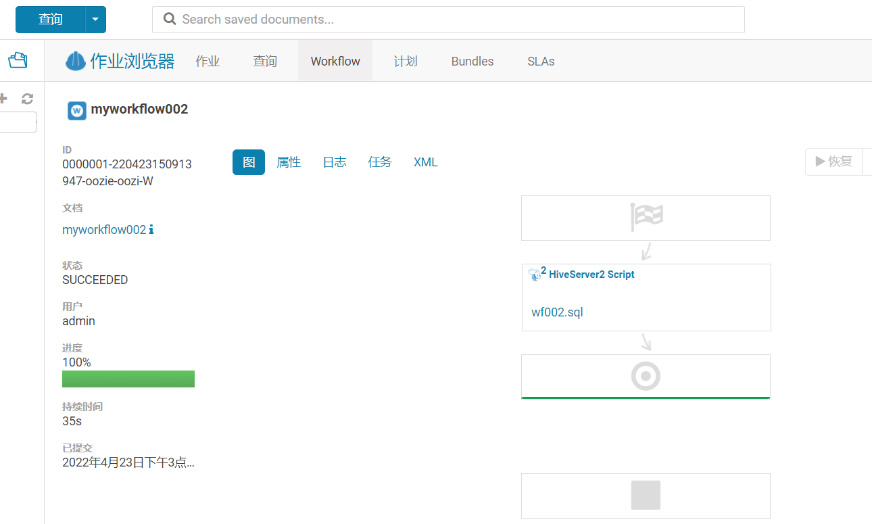Select the 图 graph view tab
Image resolution: width=872 pixels, height=524 pixels.
[249, 162]
